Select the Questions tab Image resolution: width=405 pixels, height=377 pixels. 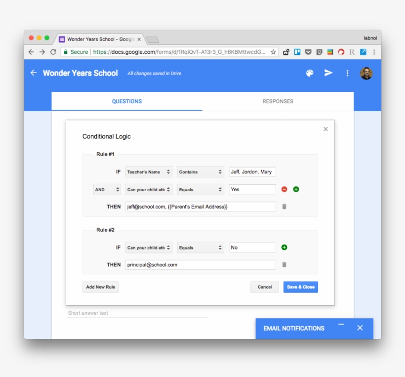pos(126,101)
